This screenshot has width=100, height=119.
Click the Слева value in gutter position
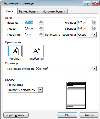point(82,35)
